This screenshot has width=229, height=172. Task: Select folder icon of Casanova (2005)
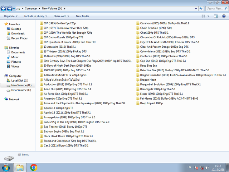click(x=138, y=23)
